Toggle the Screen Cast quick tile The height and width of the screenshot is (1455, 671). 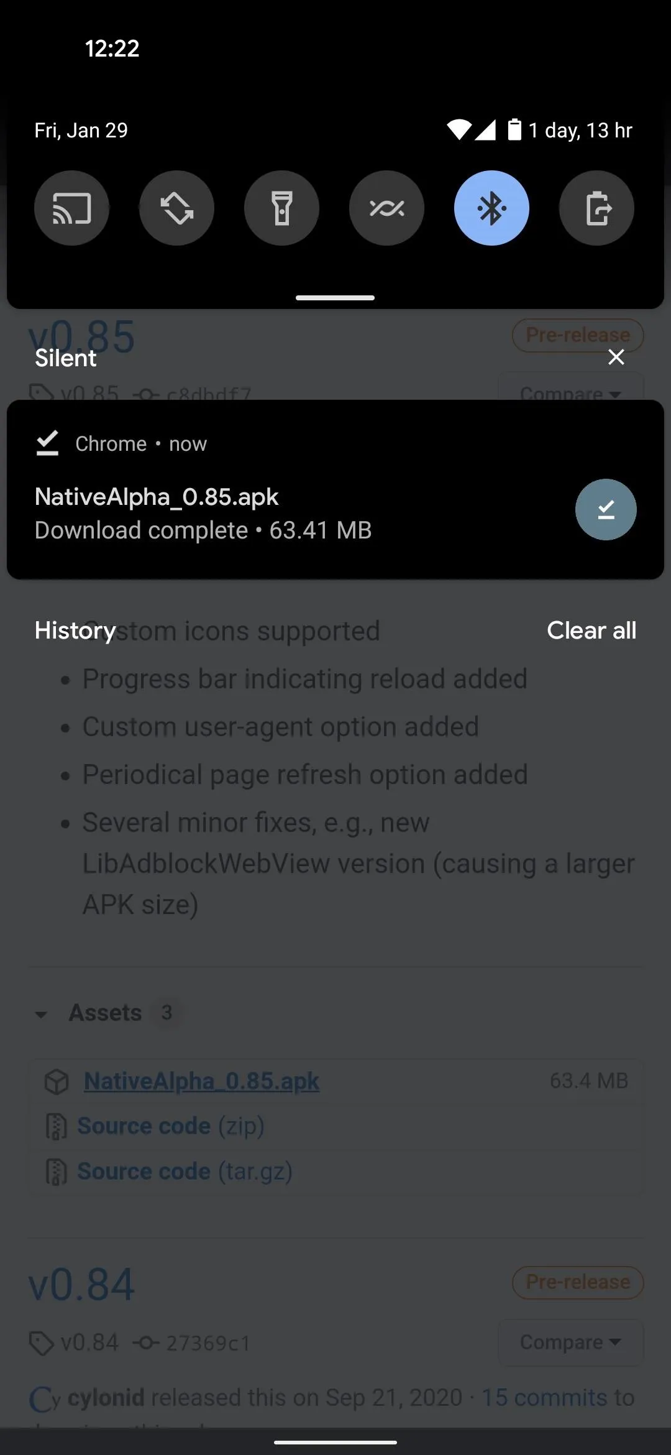(x=71, y=208)
